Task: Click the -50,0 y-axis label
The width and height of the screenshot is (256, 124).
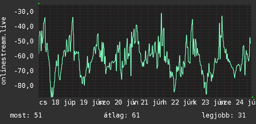Action: pyautogui.click(x=24, y=41)
